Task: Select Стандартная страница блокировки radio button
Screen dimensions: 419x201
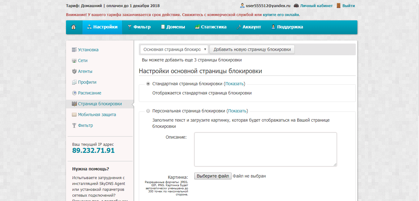Action: [x=148, y=84]
